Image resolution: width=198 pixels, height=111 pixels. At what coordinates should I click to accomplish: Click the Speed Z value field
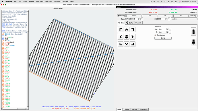click(161, 19)
